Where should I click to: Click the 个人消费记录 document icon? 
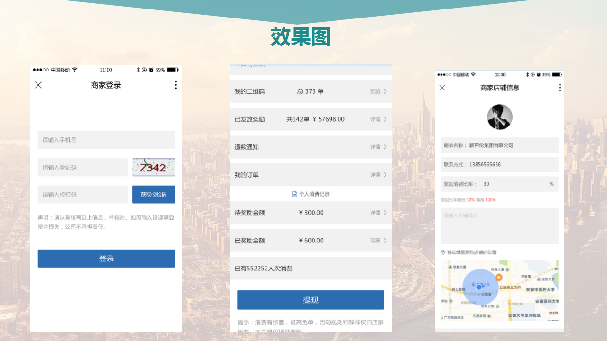(x=294, y=194)
